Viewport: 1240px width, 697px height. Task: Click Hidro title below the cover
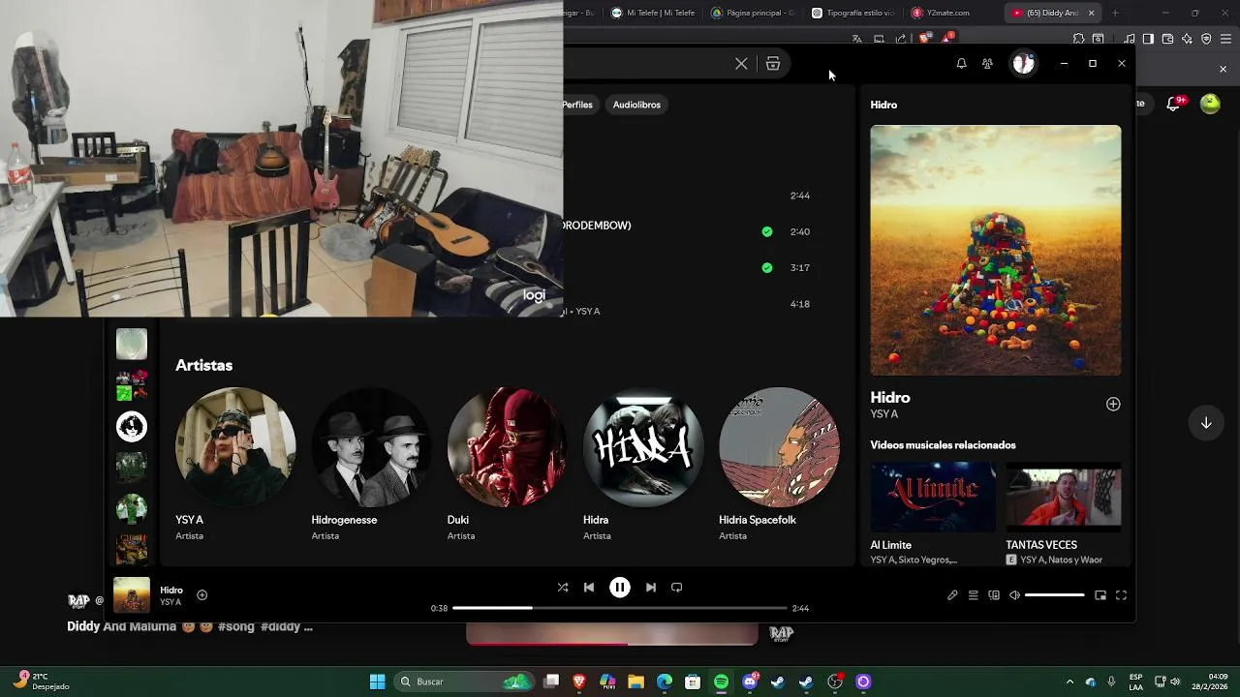pos(890,398)
